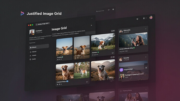Click the Pevsrplly author name
The image size is (180, 101).
[126, 58]
